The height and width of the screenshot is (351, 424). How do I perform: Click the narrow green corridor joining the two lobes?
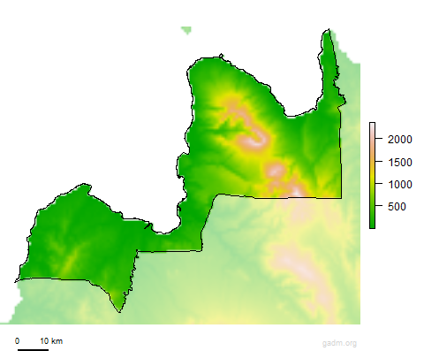coord(174,241)
